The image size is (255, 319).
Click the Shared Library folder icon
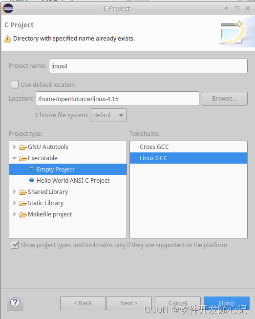[23, 192]
